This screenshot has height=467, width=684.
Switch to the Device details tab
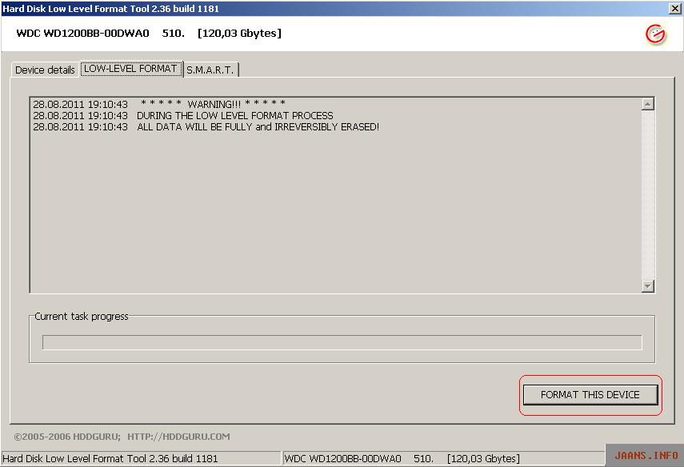[45, 70]
